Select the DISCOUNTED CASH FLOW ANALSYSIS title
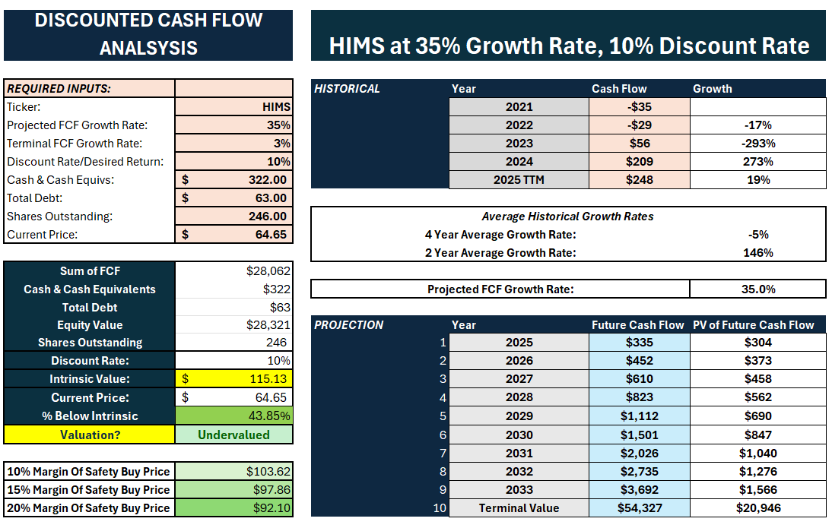 point(148,34)
